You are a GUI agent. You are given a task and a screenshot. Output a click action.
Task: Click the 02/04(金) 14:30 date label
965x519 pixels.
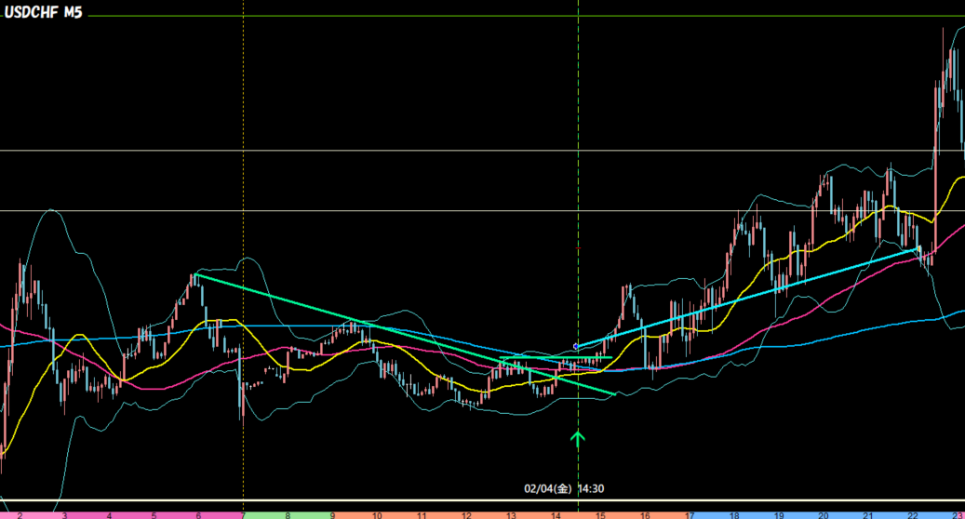[564, 489]
